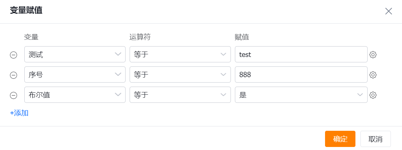Click the 888 value input field

point(301,74)
